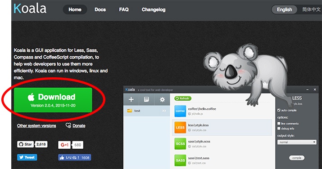
Task: Star the project on GitHub
Action: [26, 144]
